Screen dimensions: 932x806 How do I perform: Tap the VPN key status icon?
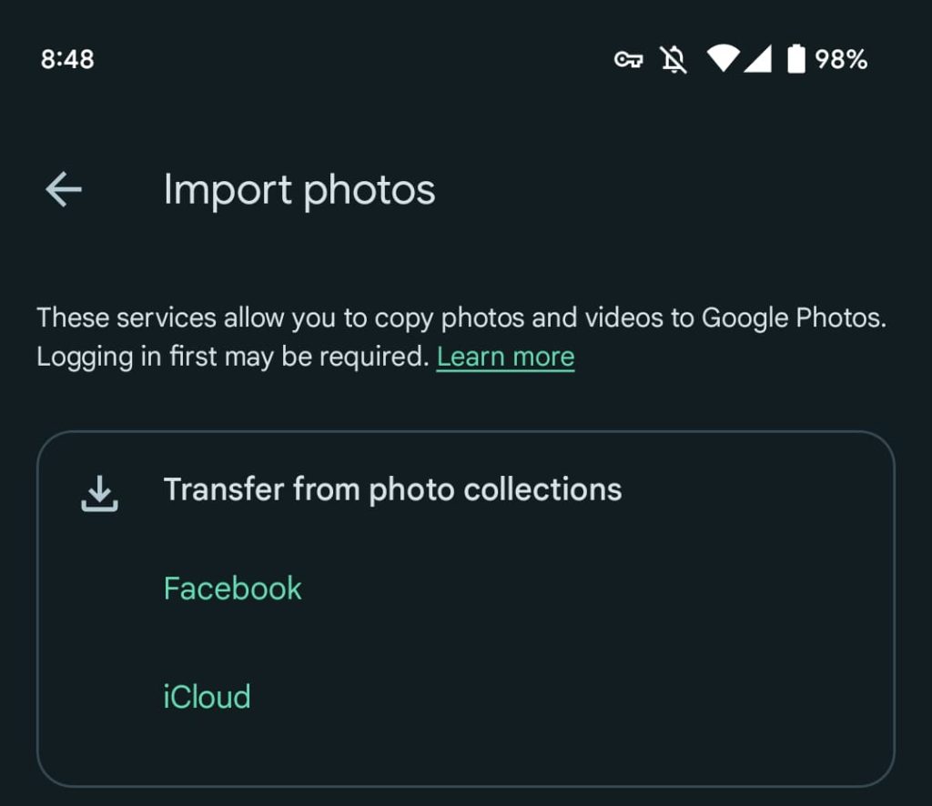[x=628, y=60]
